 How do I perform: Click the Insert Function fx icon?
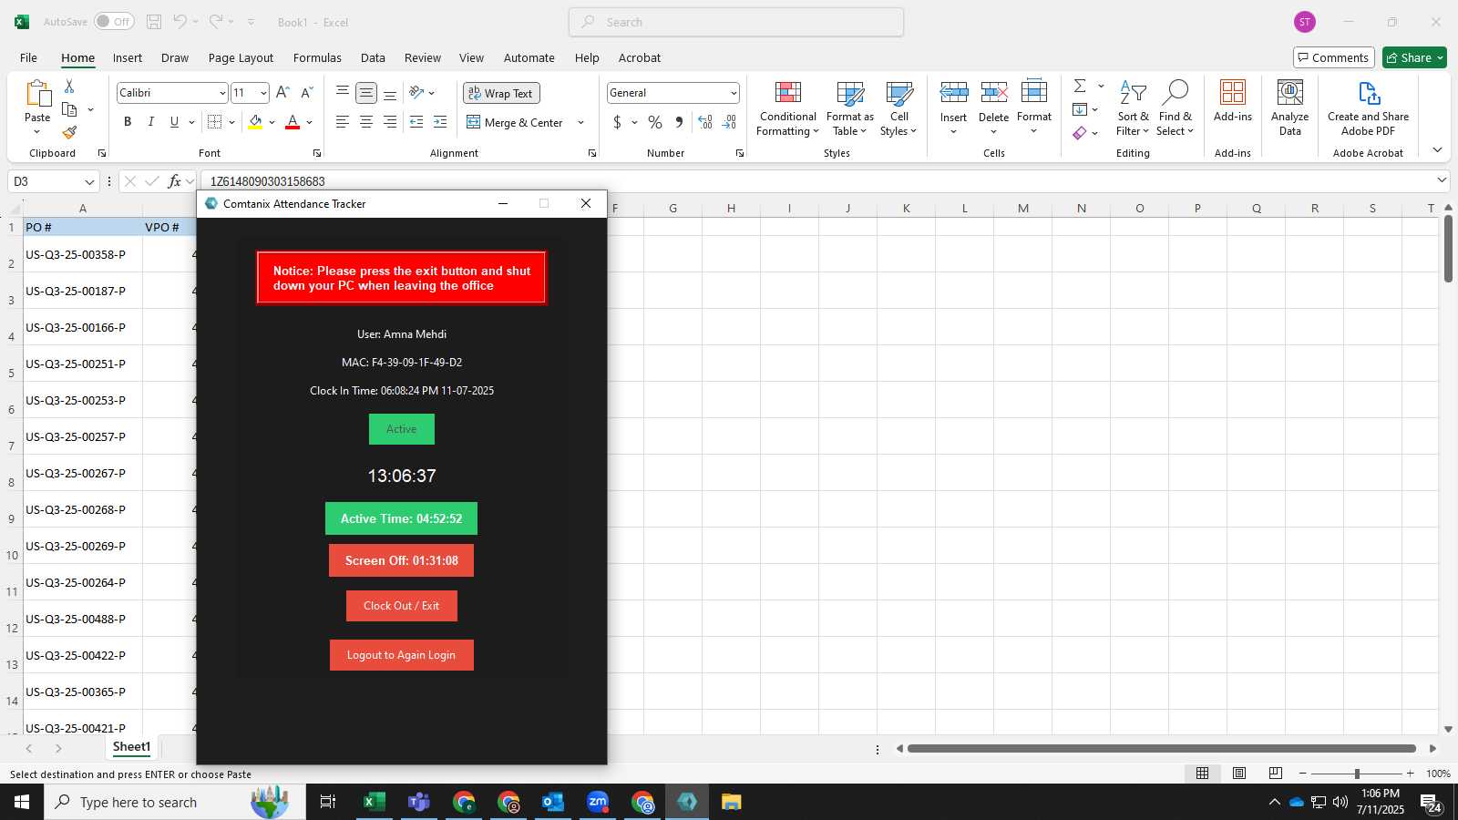point(175,181)
